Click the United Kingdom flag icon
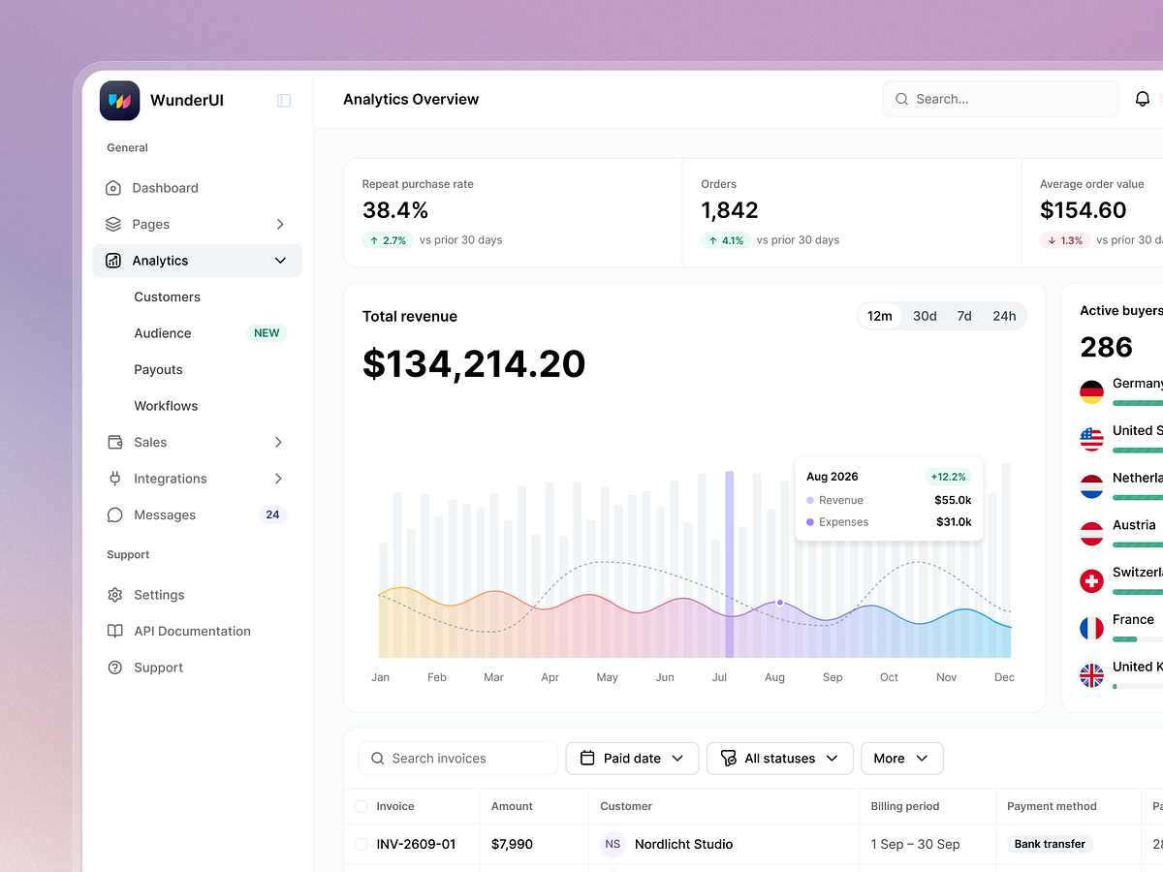Image resolution: width=1163 pixels, height=872 pixels. click(x=1091, y=675)
